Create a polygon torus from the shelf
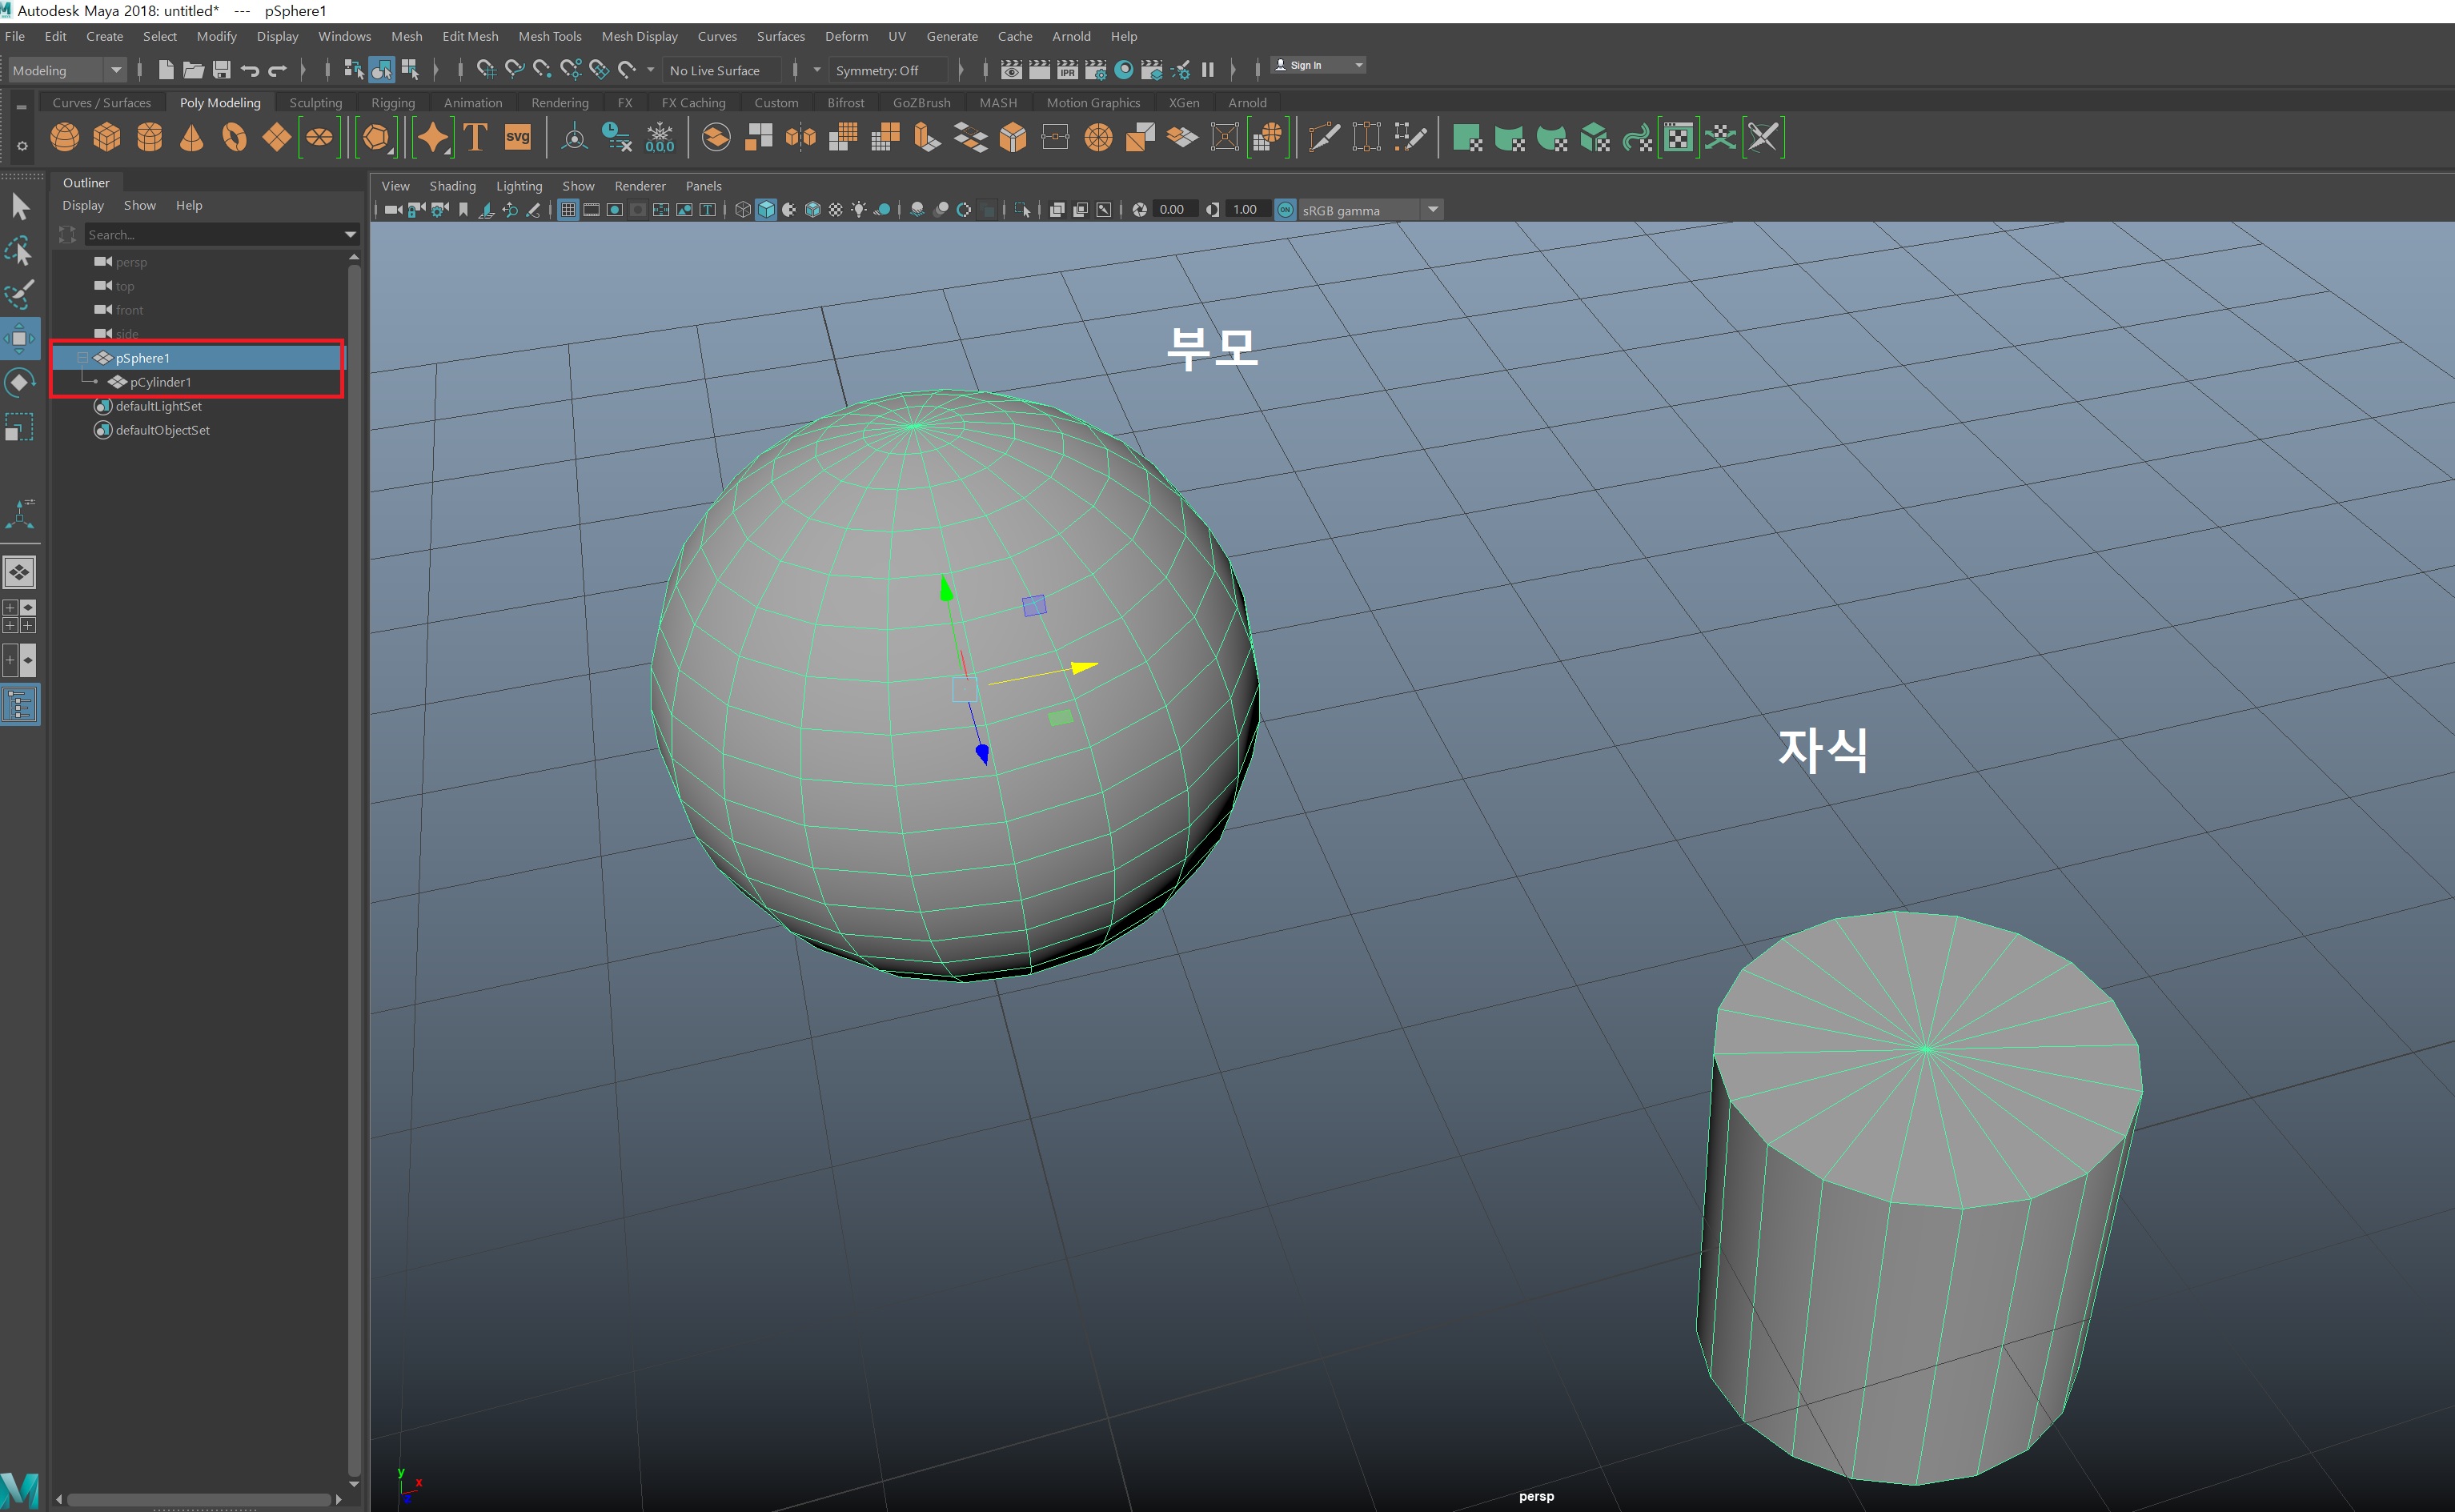Screen dimensions: 2455x1512 pyautogui.click(x=234, y=137)
